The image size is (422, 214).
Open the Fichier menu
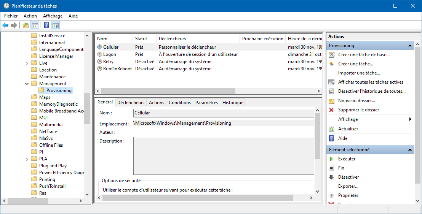click(x=11, y=16)
